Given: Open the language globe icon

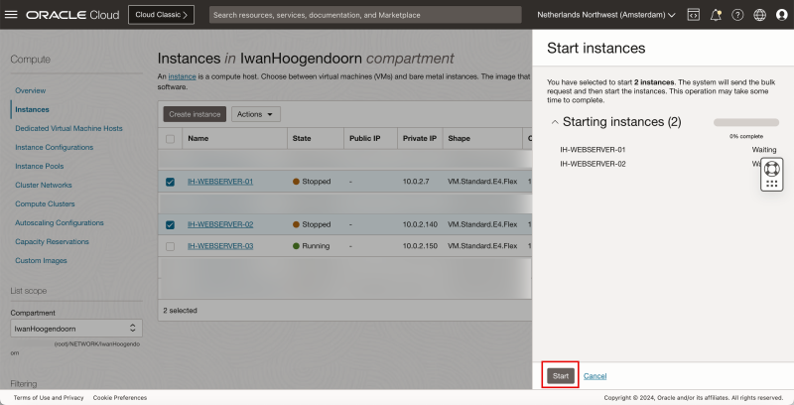Looking at the screenshot, I should point(760,15).
